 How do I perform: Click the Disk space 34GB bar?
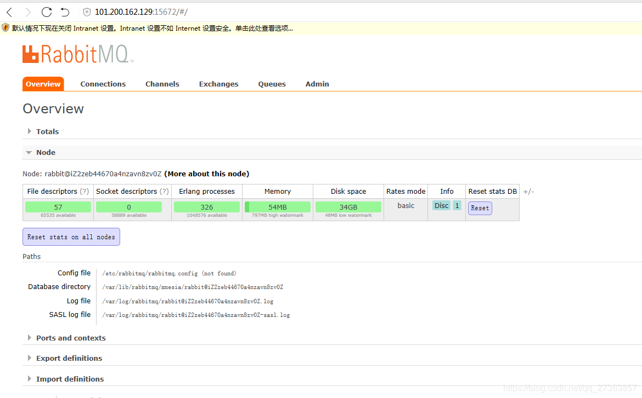348,207
